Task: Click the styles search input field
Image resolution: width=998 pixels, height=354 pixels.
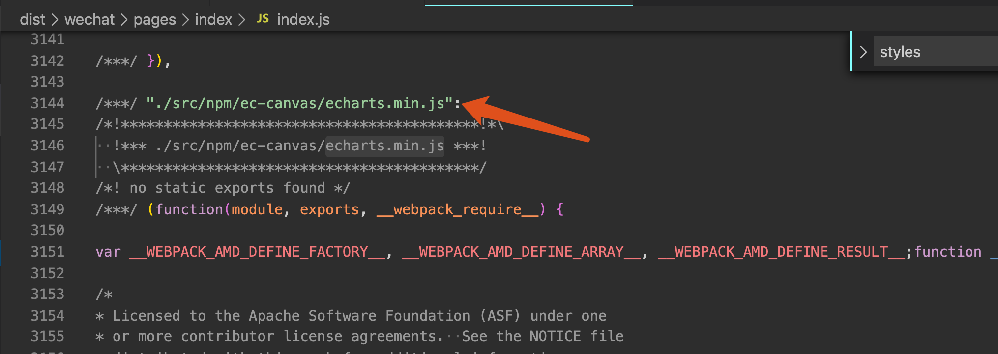Action: coord(936,51)
